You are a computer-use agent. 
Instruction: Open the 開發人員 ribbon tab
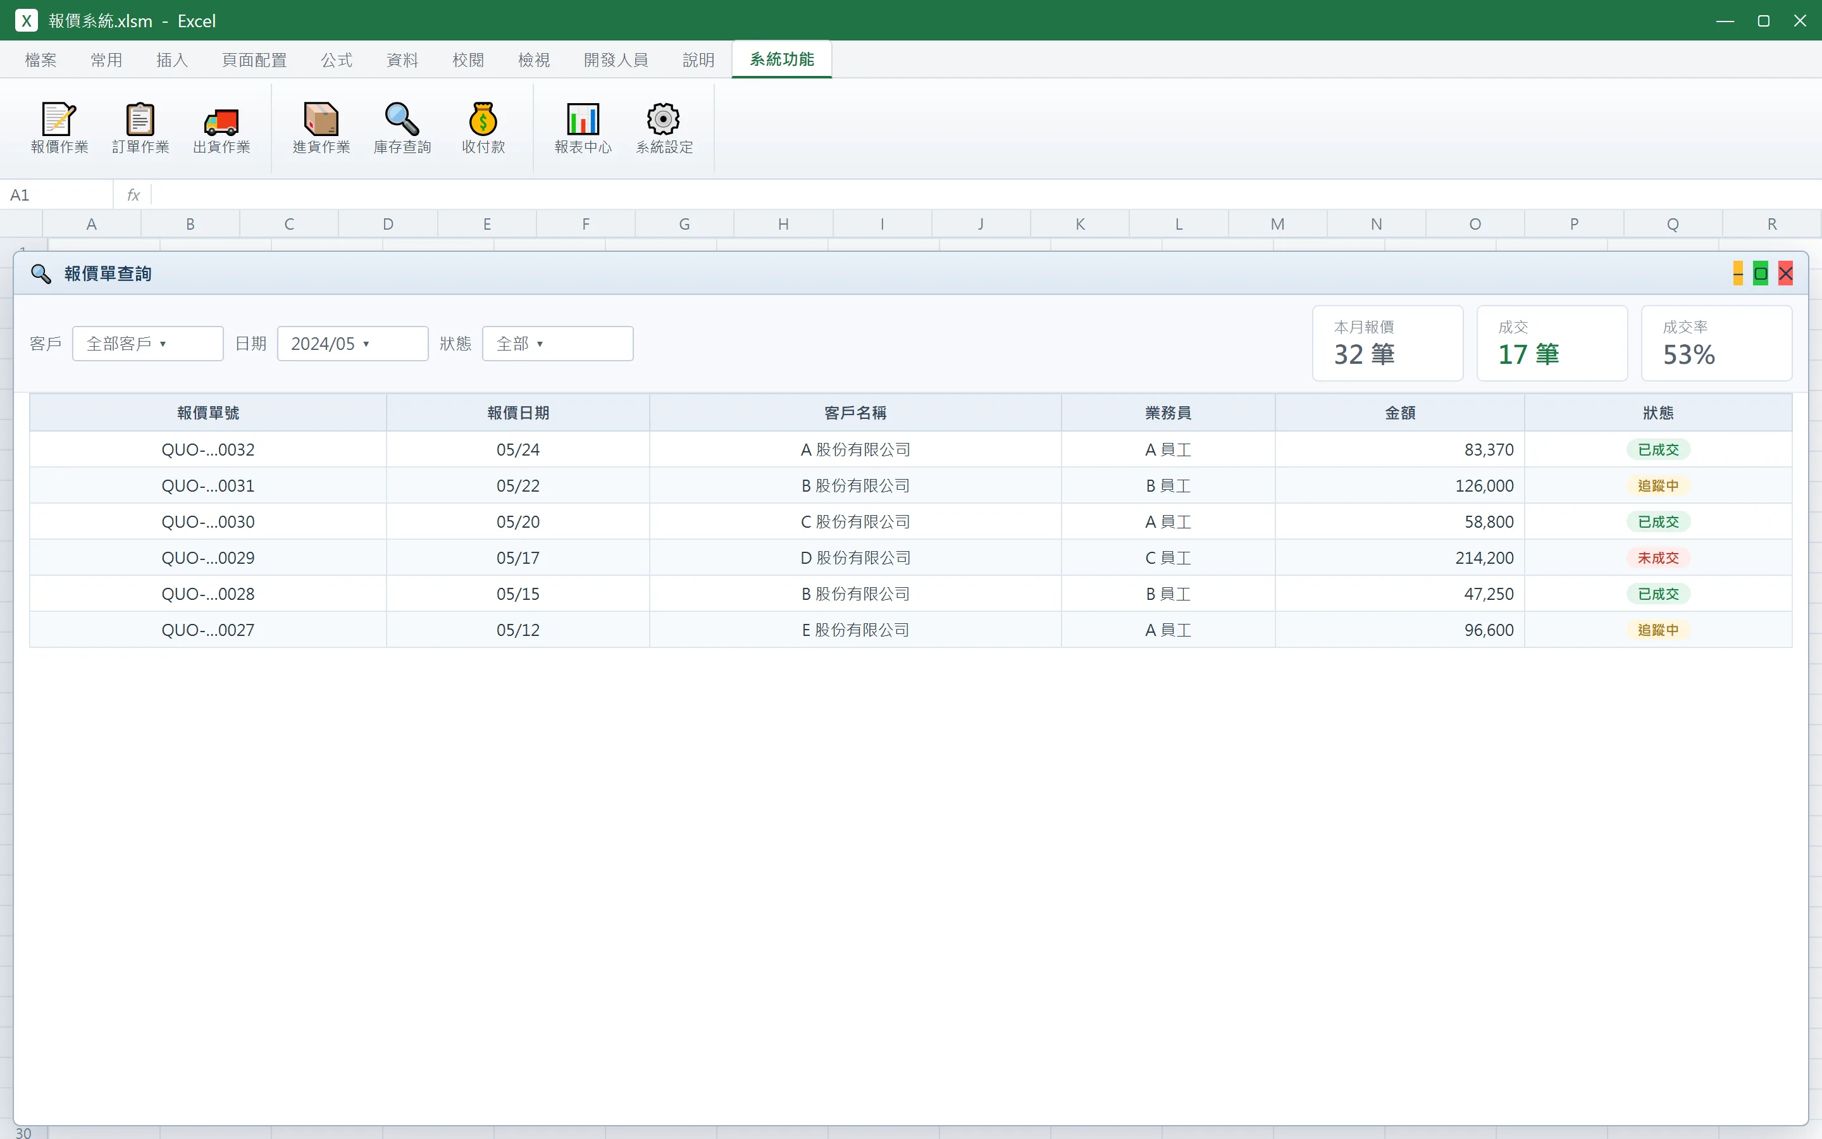point(616,59)
